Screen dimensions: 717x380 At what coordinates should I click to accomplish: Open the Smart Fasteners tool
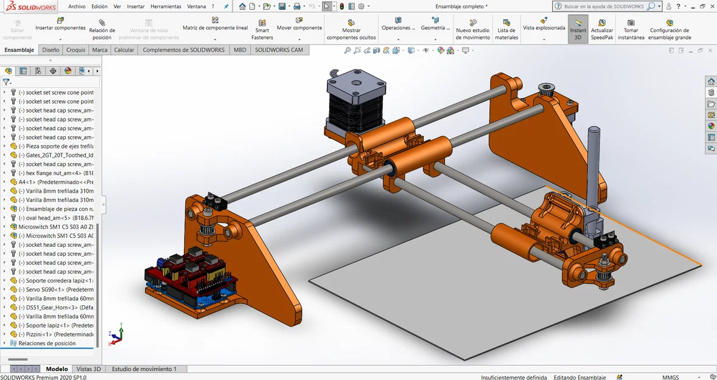point(262,29)
